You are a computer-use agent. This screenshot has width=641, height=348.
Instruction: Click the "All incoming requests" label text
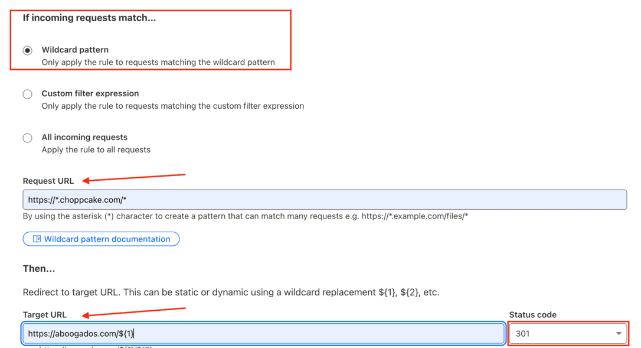coord(84,137)
